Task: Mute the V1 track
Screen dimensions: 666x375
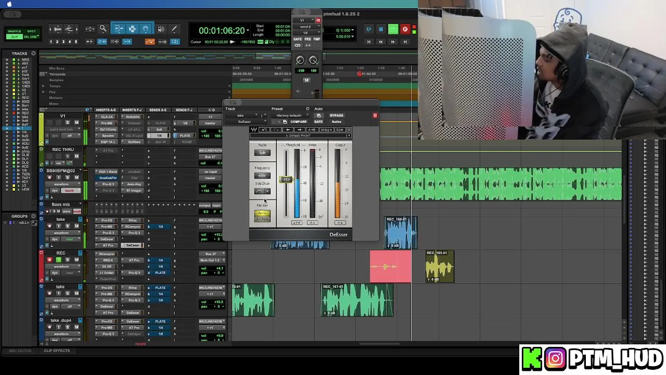Action: [76, 123]
